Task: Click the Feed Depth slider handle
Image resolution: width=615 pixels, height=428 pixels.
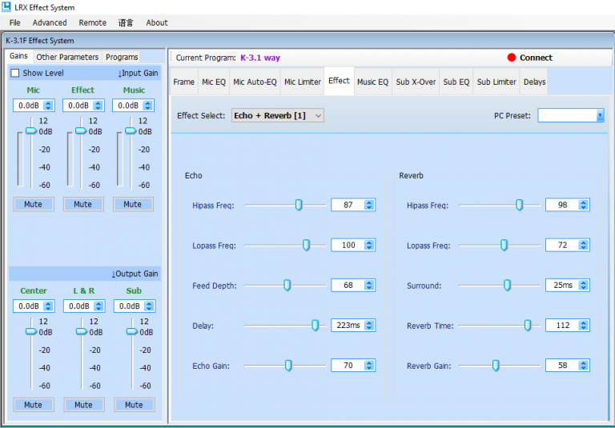Action: [x=287, y=285]
